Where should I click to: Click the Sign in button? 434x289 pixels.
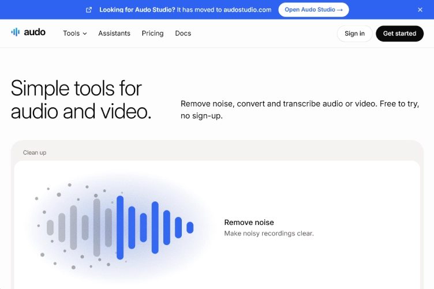pyautogui.click(x=354, y=33)
